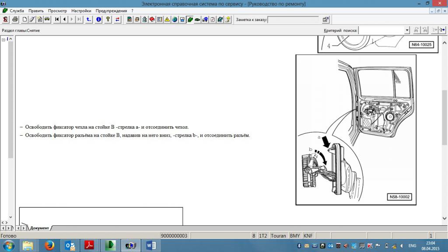Open the Windows Start button

pos(9,246)
